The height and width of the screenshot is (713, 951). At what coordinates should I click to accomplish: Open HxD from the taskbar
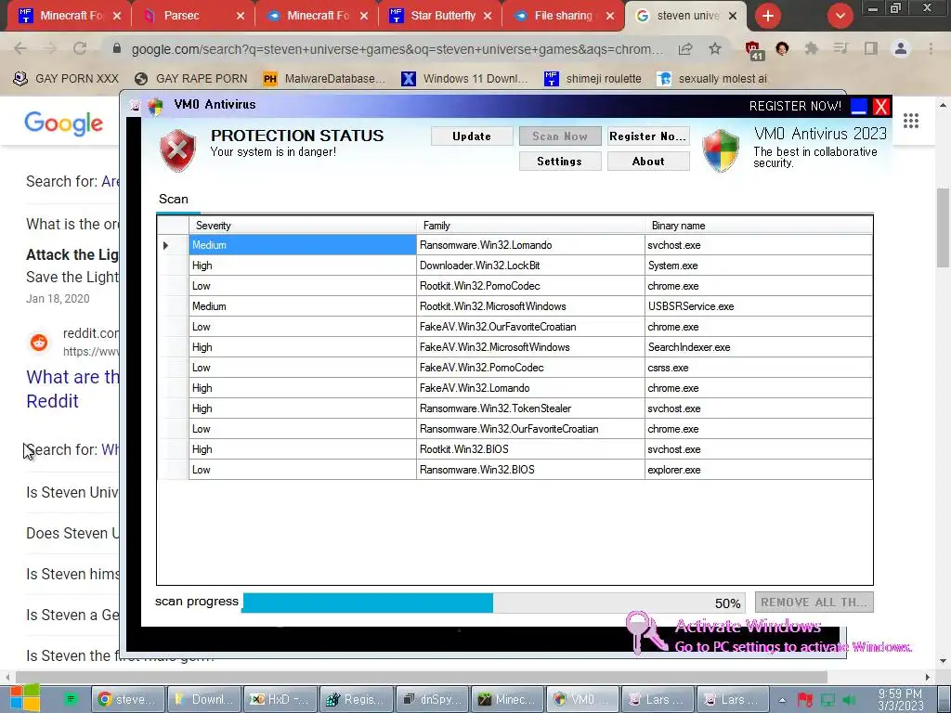tap(280, 699)
